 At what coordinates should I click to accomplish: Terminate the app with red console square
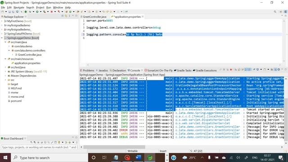pyautogui.click(x=231, y=70)
